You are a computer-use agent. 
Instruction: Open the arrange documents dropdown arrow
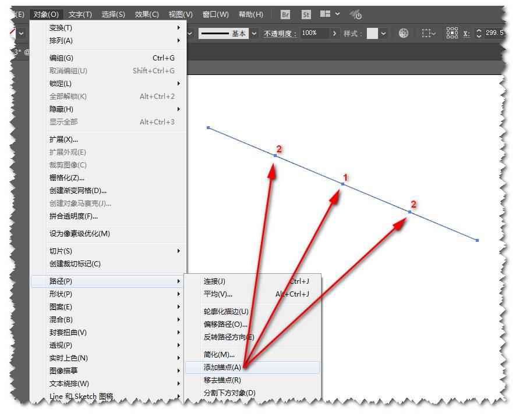click(337, 14)
